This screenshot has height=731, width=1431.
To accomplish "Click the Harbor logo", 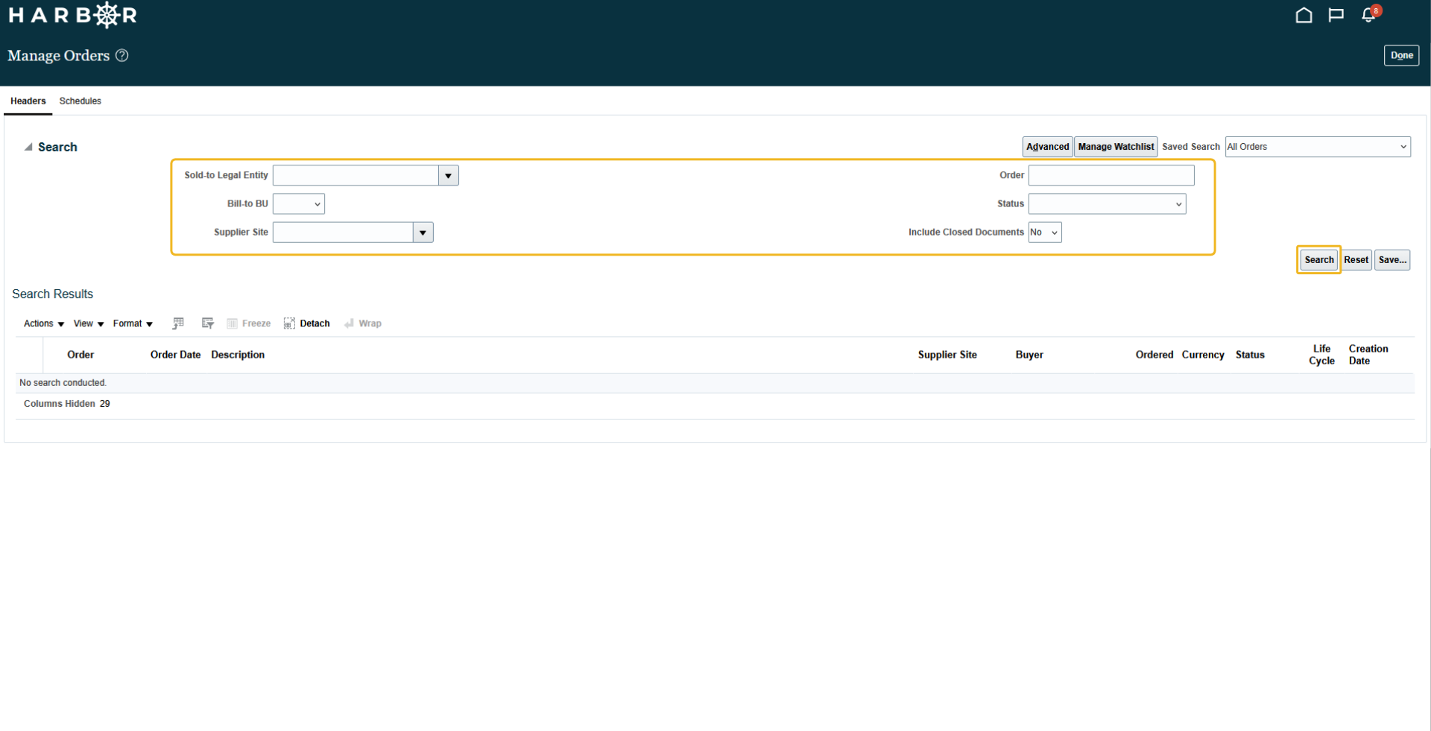I will point(72,15).
